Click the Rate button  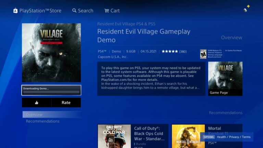pos(66,102)
